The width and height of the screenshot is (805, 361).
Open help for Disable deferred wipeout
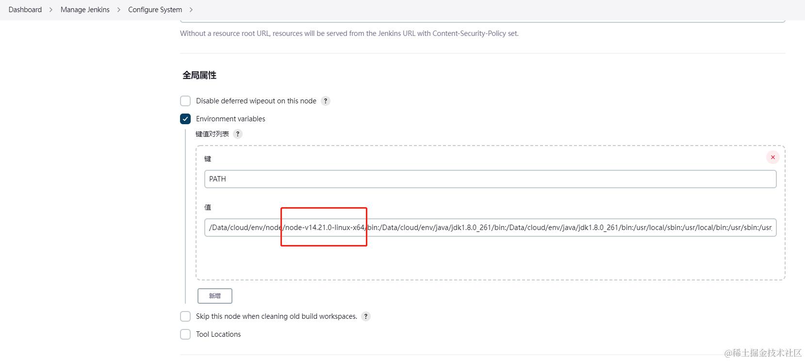pos(326,101)
